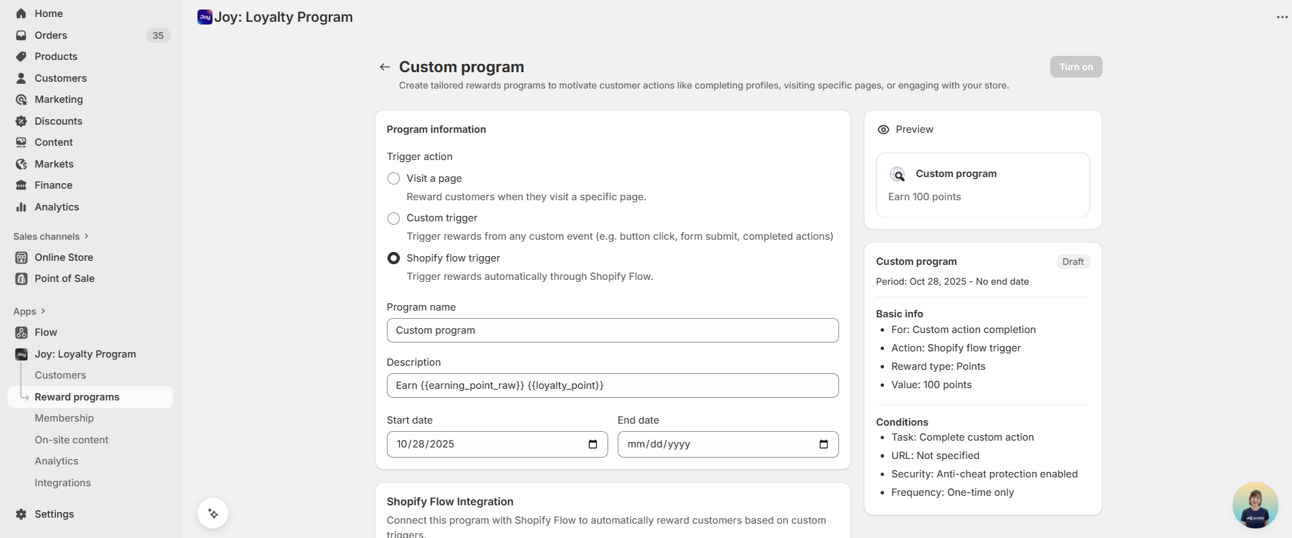Click the Online Store storefront icon

(x=21, y=257)
